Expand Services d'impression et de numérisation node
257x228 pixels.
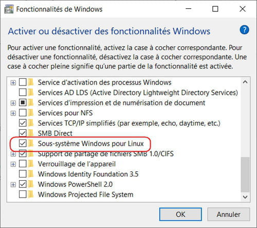13,103
